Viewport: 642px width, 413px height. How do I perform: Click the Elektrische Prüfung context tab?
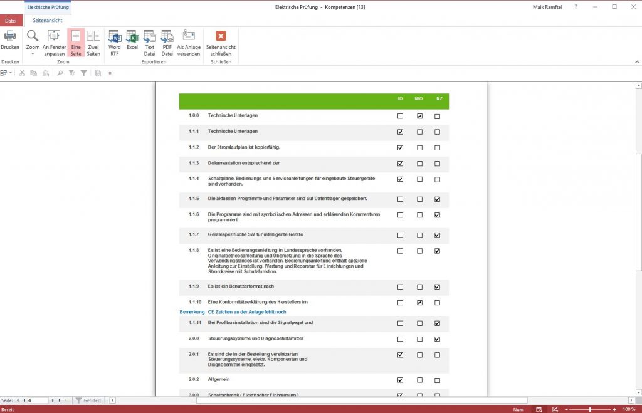tap(48, 7)
